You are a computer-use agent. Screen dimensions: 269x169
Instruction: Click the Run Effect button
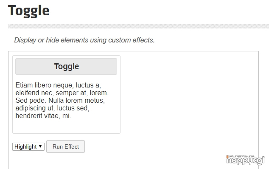(x=65, y=146)
